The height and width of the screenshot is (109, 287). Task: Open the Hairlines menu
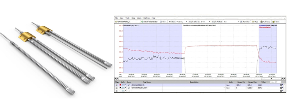146,18
